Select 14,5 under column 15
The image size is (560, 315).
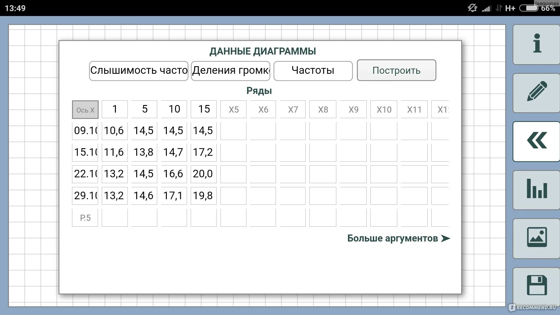(204, 131)
